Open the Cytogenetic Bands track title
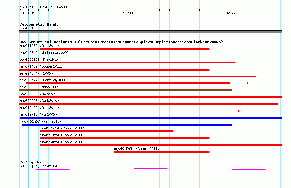This screenshot has height=188, width=291. point(39,24)
